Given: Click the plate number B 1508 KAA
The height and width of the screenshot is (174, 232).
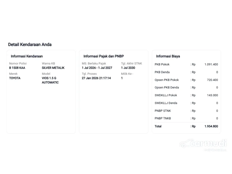Looking at the screenshot, I should point(17,68).
